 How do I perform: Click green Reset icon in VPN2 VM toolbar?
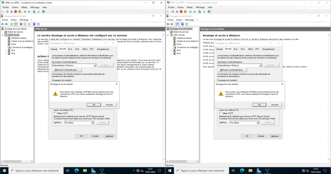click(29, 12)
